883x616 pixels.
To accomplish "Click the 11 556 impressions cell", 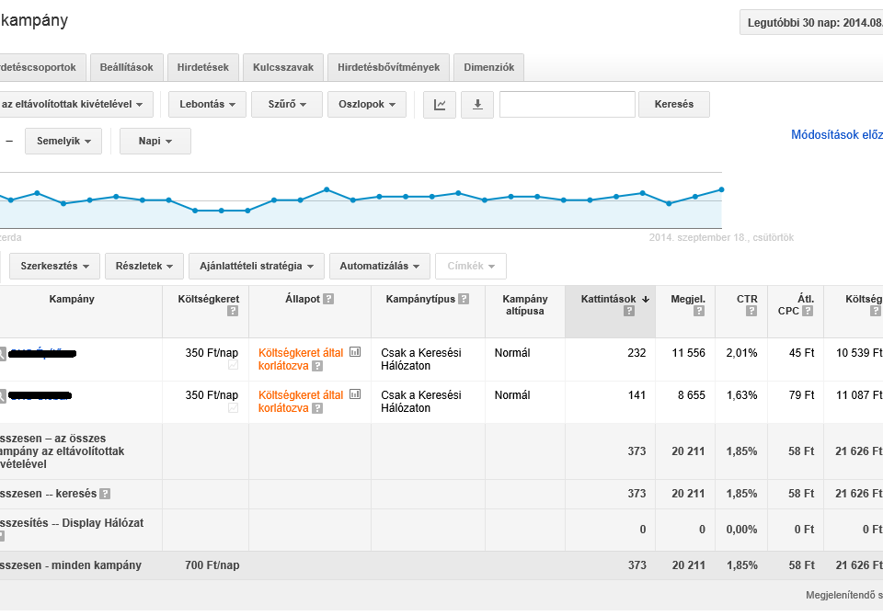I will click(688, 353).
